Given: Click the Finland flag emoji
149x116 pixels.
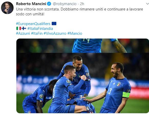Looking at the screenshot, I should pyautogui.click(x=24, y=28).
